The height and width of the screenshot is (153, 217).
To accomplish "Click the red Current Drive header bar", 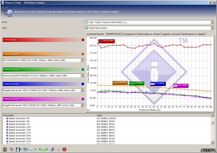I will click(x=43, y=40).
